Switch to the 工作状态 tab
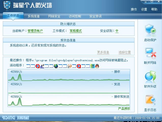The image size is (162, 122). pyautogui.click(x=13, y=16)
